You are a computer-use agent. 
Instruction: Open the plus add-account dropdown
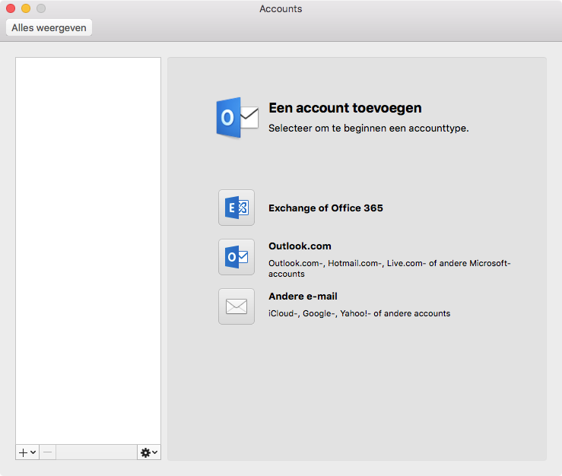pyautogui.click(x=27, y=452)
